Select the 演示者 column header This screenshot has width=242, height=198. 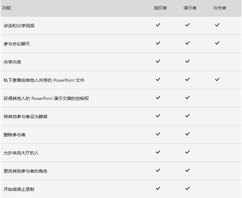tap(190, 8)
